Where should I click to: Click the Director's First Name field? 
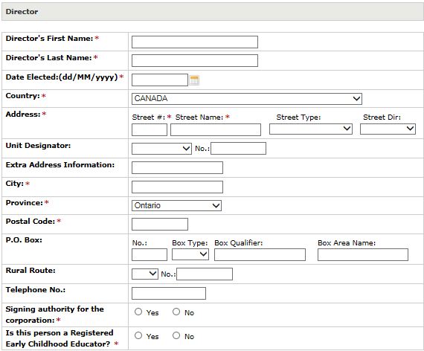[x=195, y=42]
